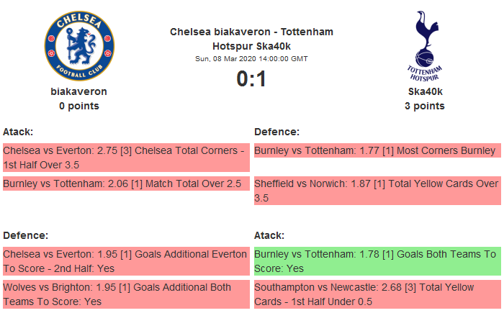Viewport: 504px width, 331px height.
Task: Click the Tottenham Hotspur cockerel logo
Action: point(424,45)
